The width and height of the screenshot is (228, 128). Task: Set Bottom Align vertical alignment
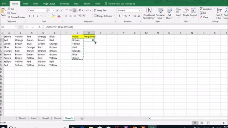(x=74, y=10)
